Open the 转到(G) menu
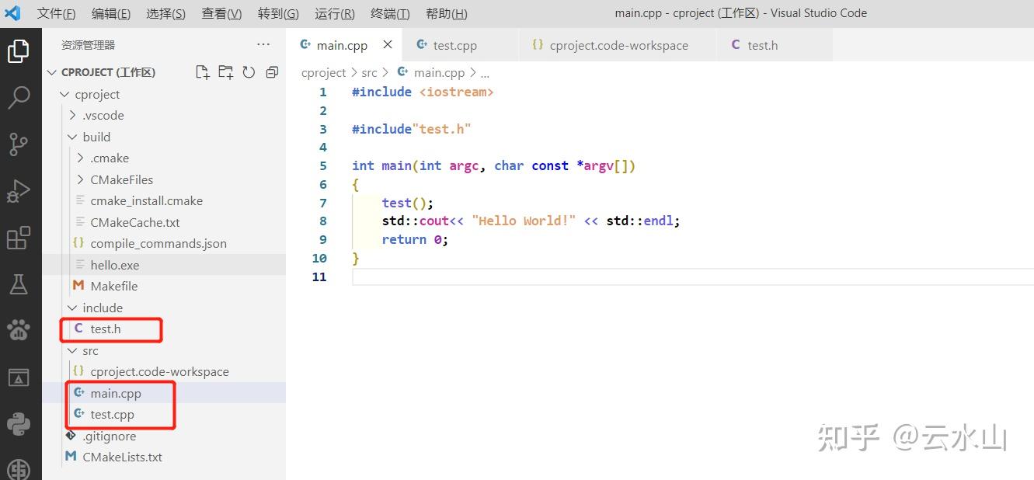The image size is (1034, 480). (277, 13)
